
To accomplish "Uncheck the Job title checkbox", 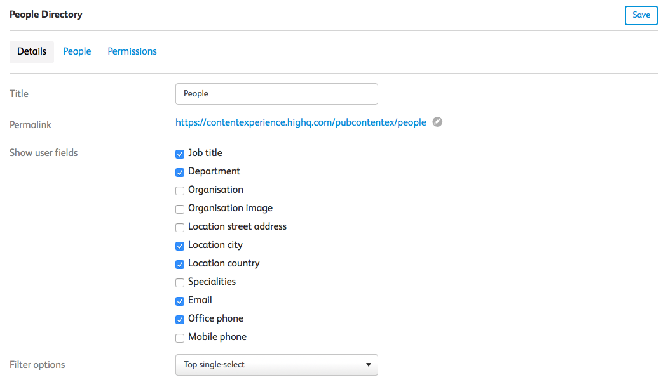I will point(180,154).
